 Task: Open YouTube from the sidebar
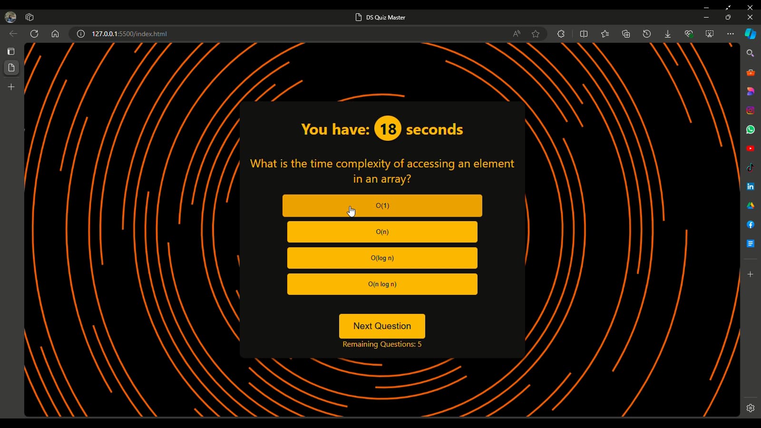751,148
